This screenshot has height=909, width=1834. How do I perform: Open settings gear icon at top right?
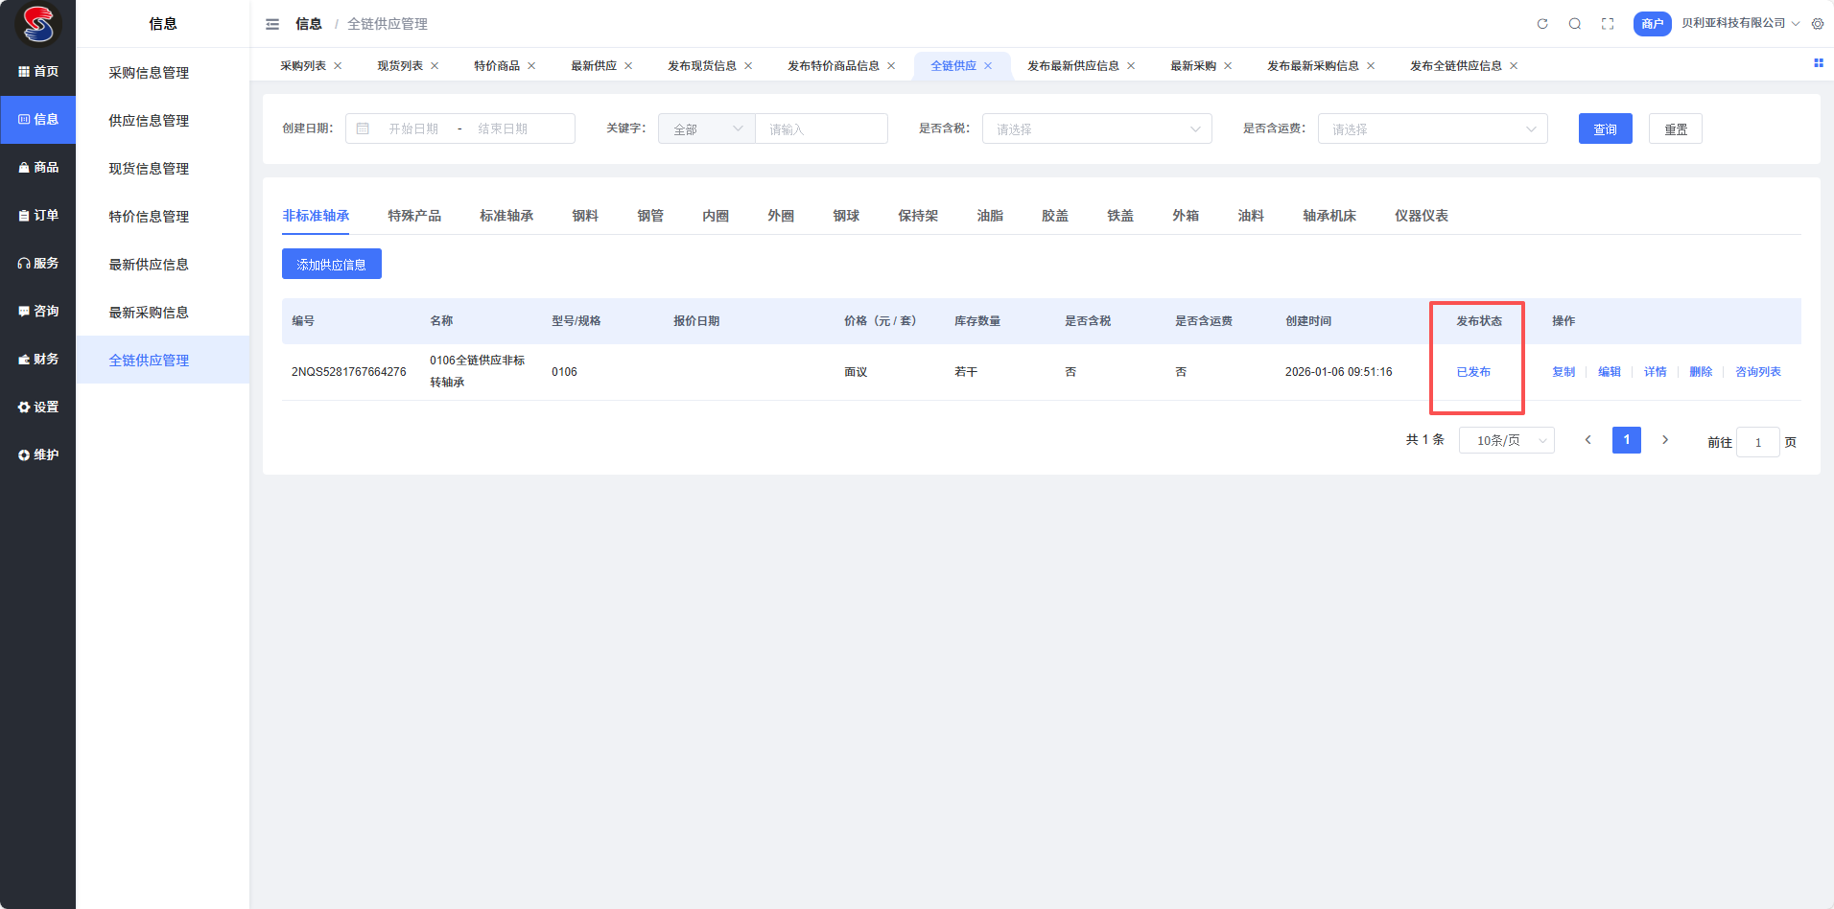coord(1818,24)
